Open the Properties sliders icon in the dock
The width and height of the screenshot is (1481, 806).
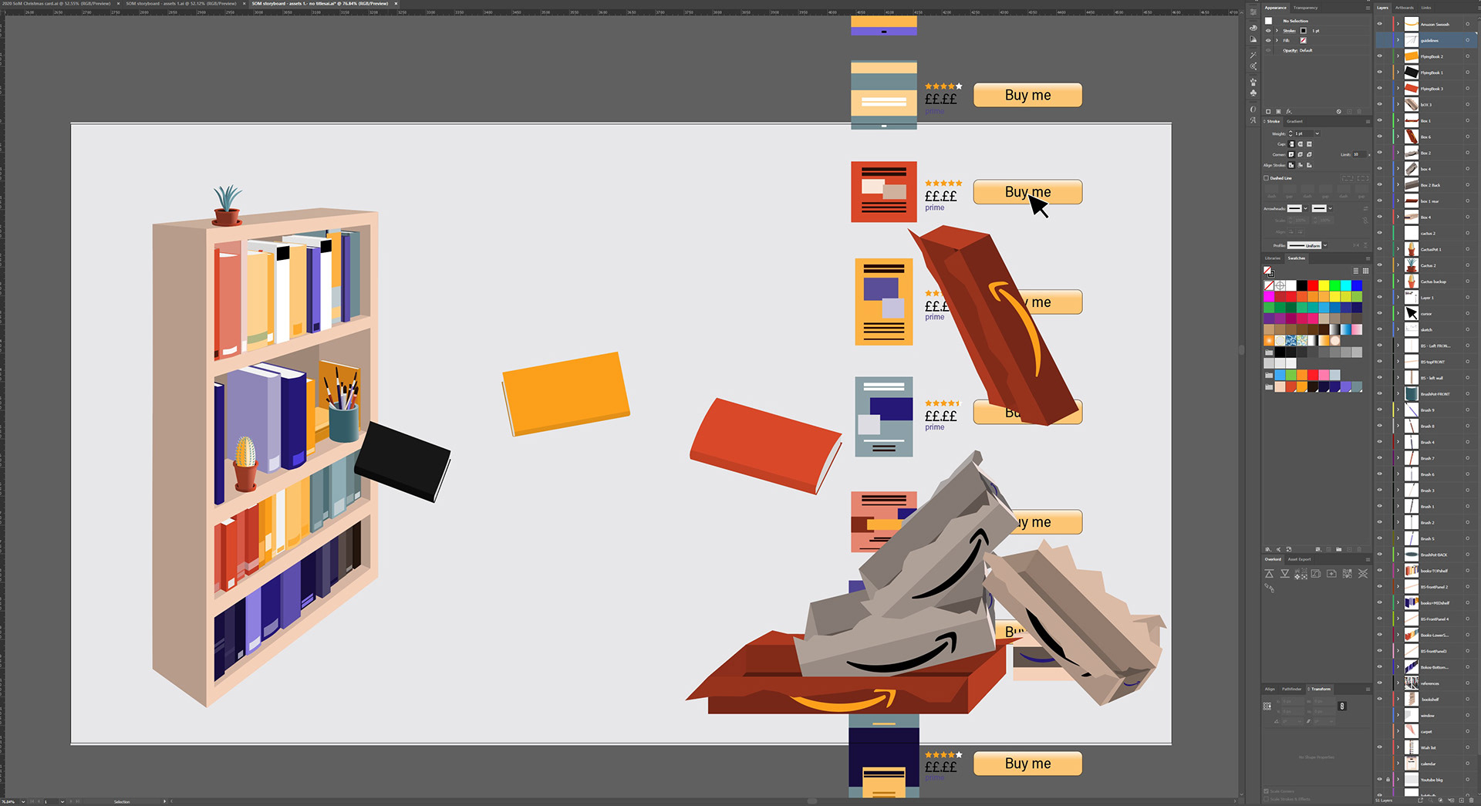[x=1253, y=12]
